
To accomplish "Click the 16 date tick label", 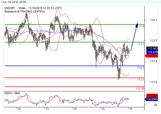I will tap(131, 109).
